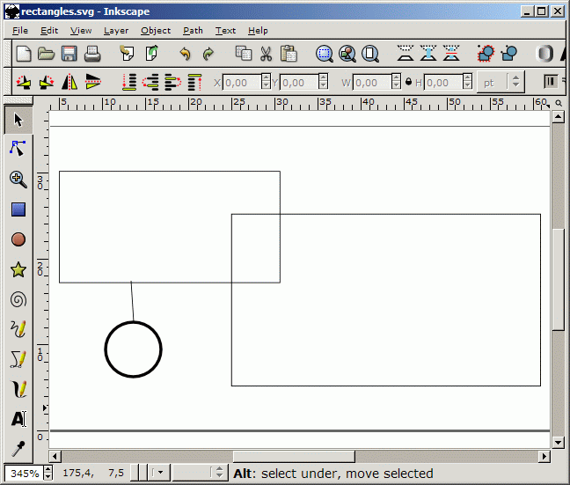Undo the last action
The width and height of the screenshot is (570, 485).
(x=186, y=54)
